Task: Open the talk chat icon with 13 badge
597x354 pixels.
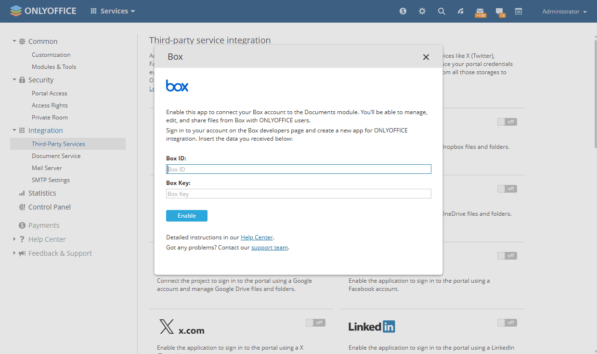Action: pos(500,12)
